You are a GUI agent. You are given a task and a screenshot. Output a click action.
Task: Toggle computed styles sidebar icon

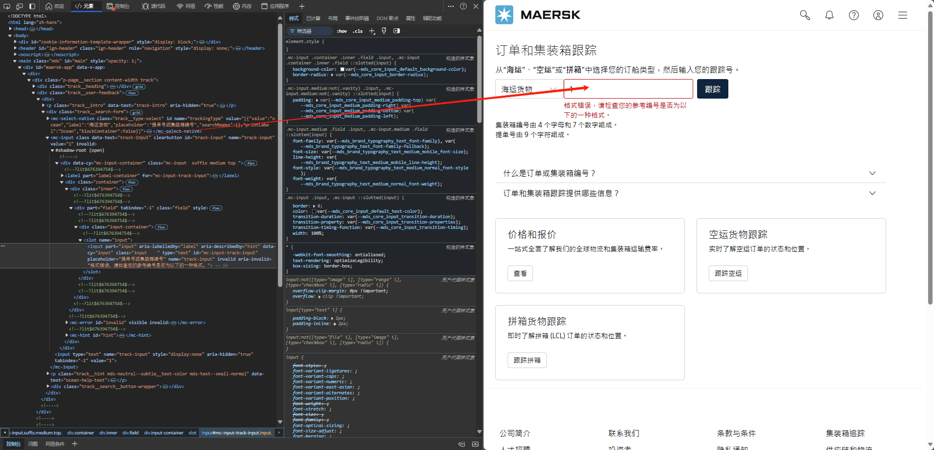point(397,31)
